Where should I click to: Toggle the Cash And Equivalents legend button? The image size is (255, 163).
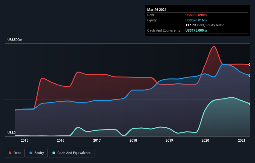pos(71,153)
